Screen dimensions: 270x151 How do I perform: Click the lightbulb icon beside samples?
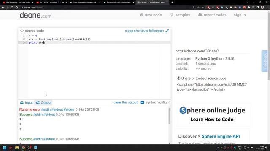(x=172, y=15)
